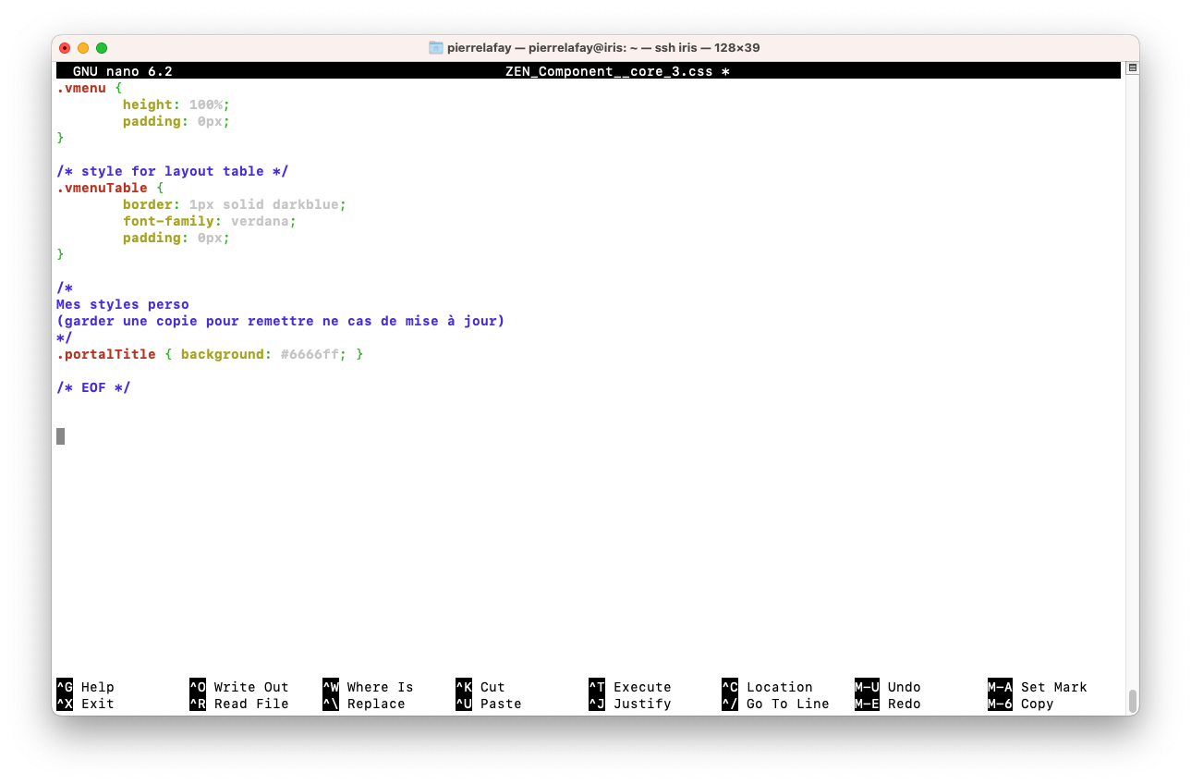Click the M-E Redo shortcut

[x=887, y=704]
